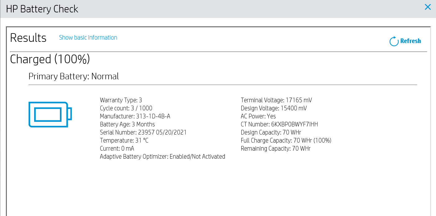Click Remaining Capacity: 70 WHr text

[x=276, y=148]
